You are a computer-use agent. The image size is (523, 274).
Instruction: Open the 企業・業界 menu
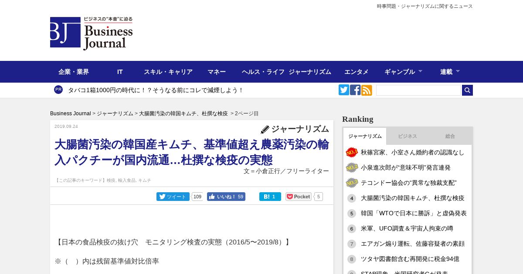(74, 72)
